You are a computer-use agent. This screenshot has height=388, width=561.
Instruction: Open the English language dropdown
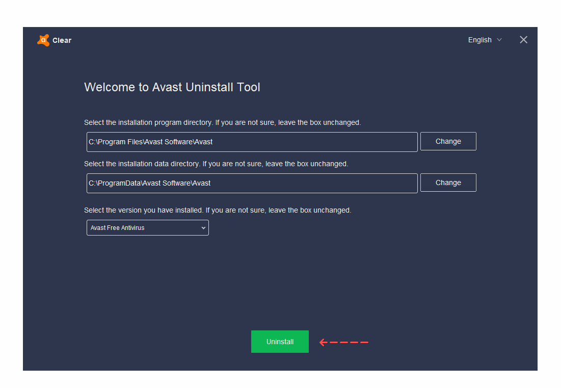[x=485, y=40]
